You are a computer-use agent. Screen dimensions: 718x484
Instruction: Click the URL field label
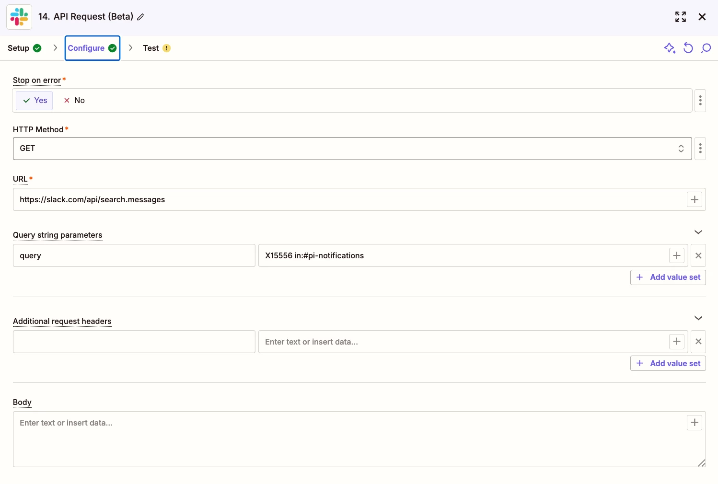[20, 179]
